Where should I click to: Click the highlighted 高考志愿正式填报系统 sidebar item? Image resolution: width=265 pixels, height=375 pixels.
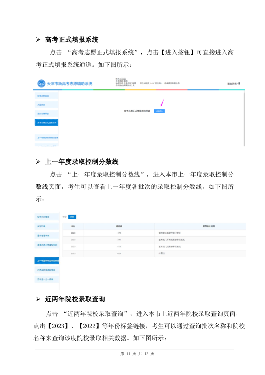tap(46, 123)
